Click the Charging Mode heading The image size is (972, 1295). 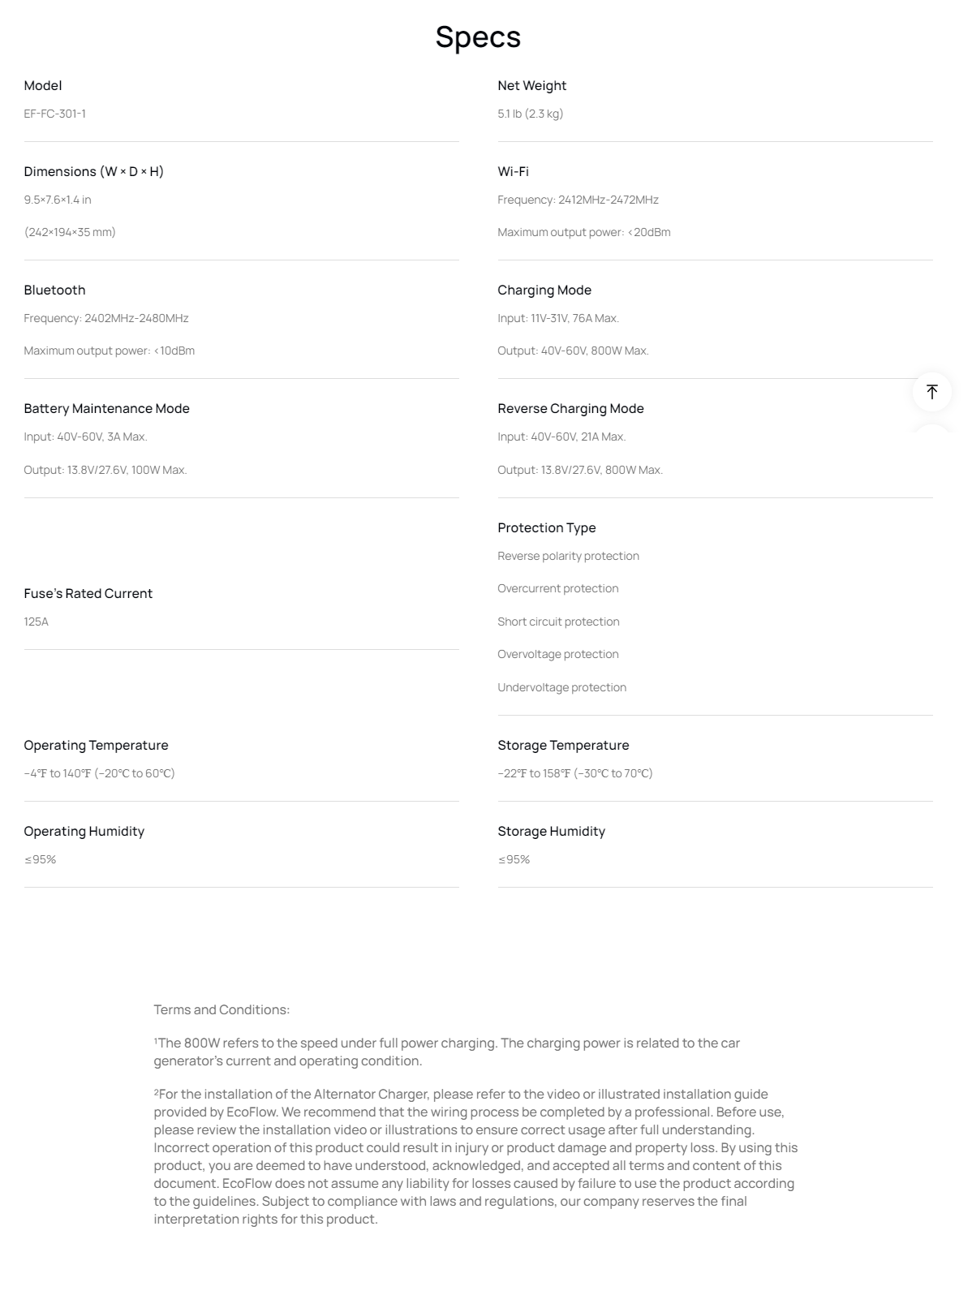click(x=544, y=290)
